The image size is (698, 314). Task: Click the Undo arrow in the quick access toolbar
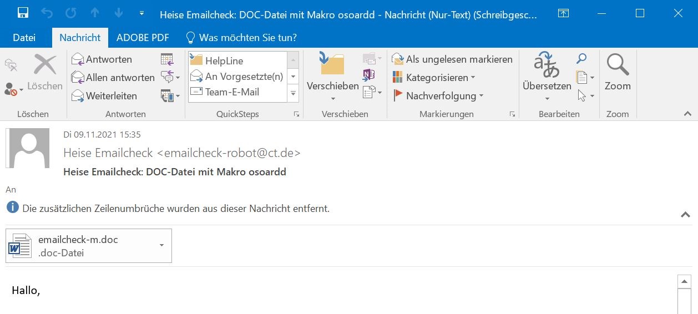(47, 13)
